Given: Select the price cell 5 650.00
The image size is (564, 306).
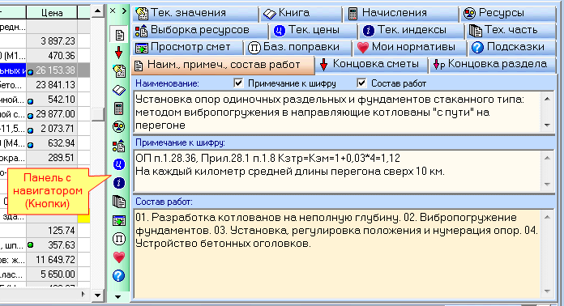Looking at the screenshot, I should coord(51,274).
